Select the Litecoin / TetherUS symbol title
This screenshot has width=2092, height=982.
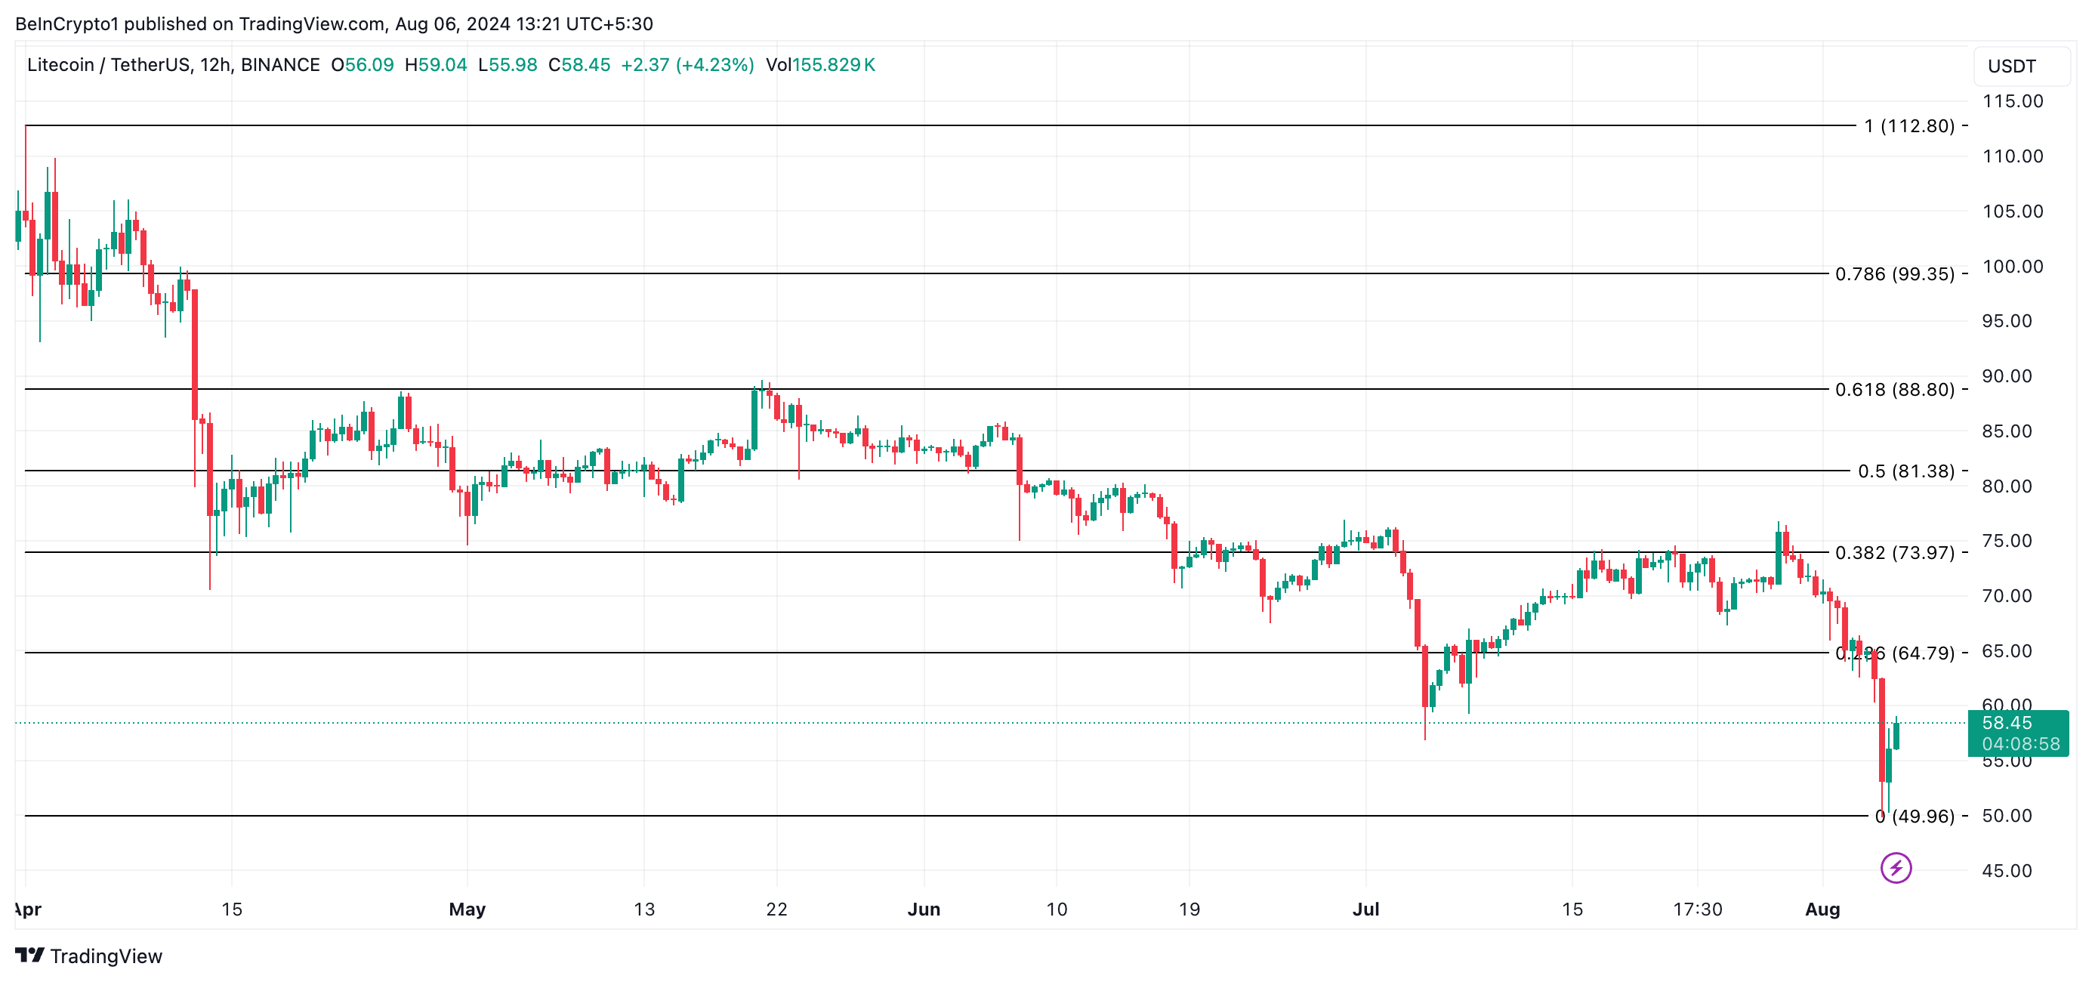(173, 65)
